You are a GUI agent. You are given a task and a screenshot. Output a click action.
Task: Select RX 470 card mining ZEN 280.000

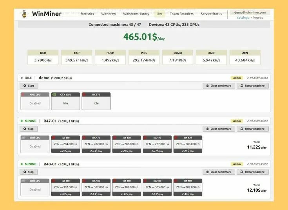pos(188,144)
